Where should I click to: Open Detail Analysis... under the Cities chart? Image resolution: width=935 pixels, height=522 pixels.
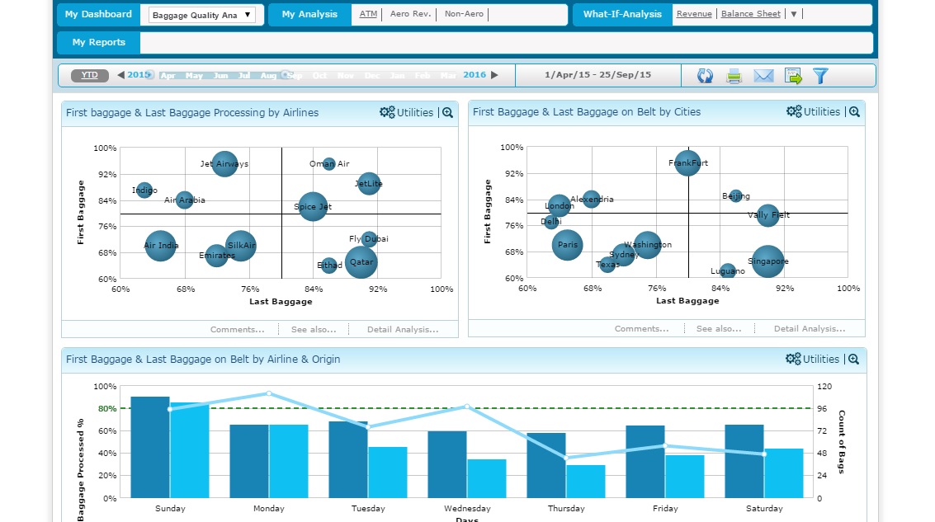pyautogui.click(x=810, y=329)
